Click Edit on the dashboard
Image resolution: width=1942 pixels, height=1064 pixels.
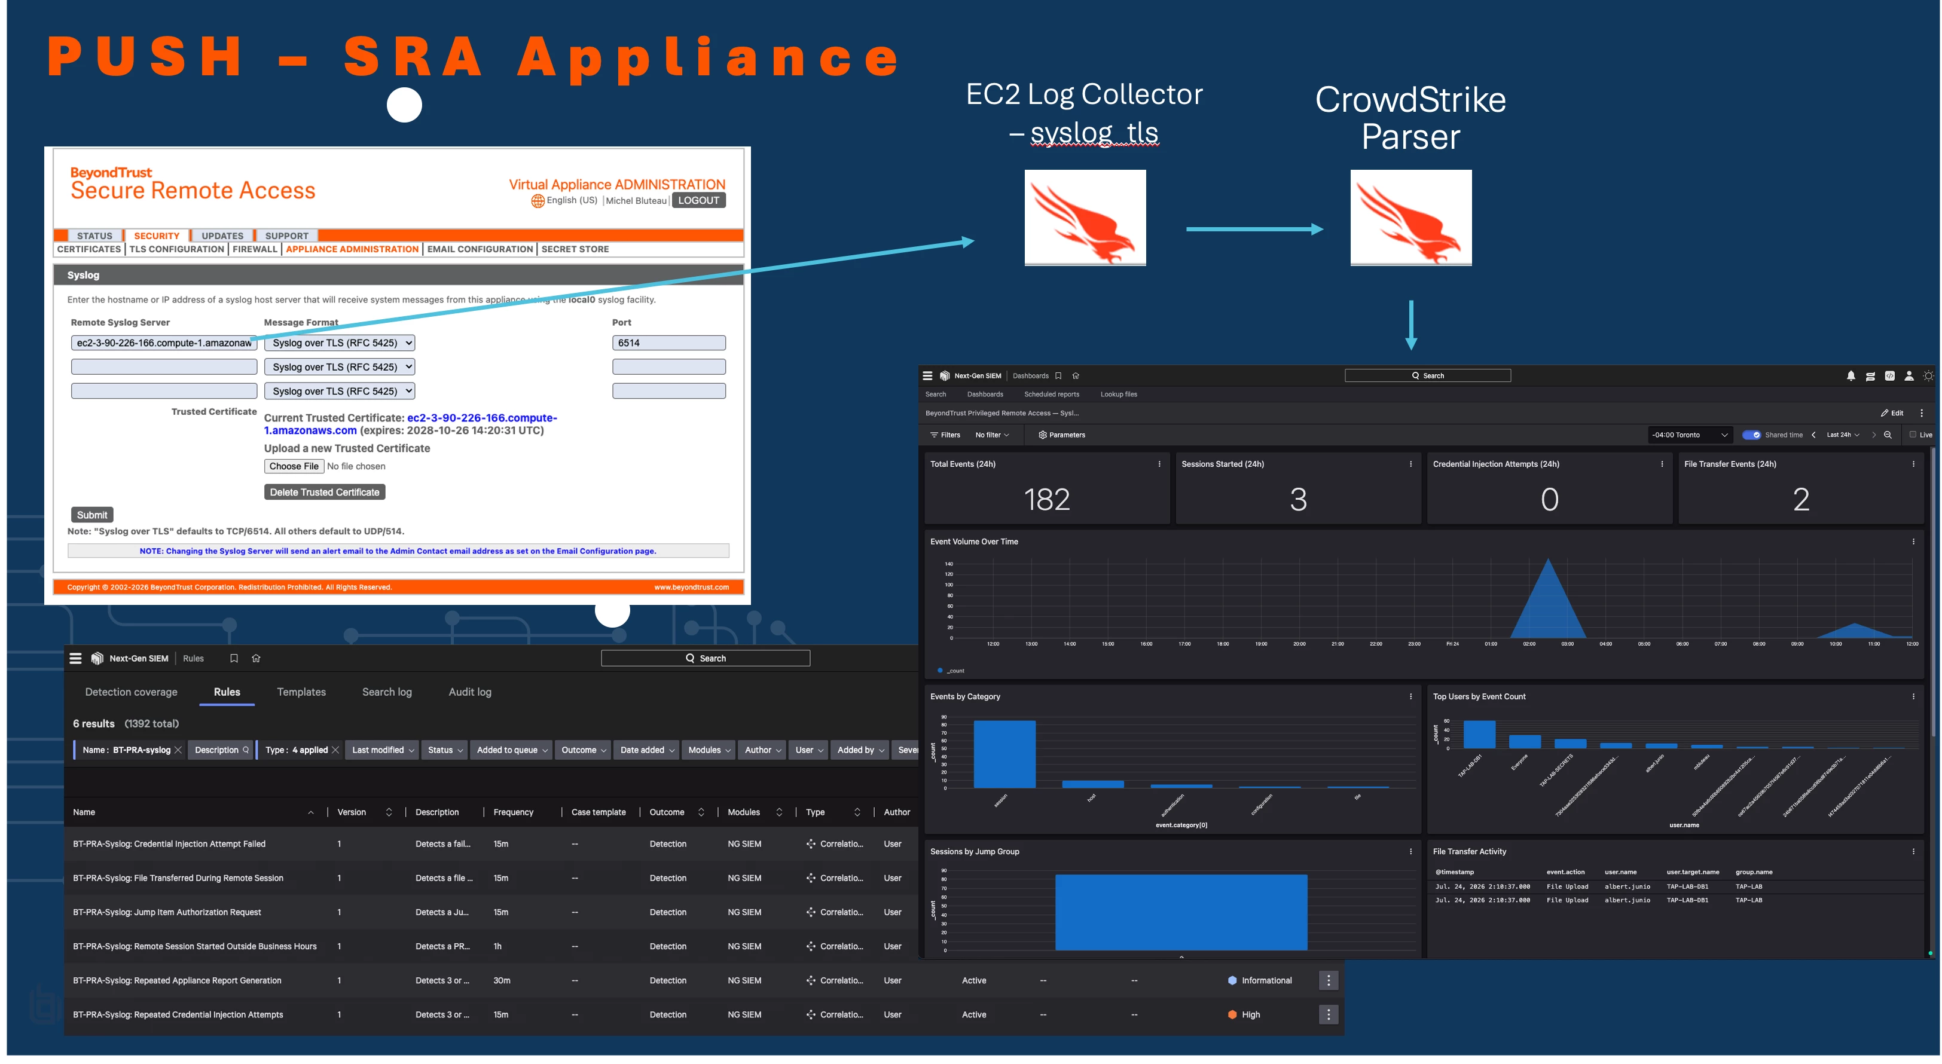[x=1892, y=413]
